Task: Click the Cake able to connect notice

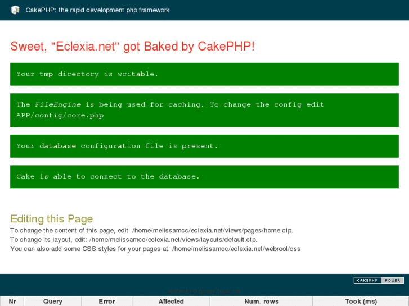Action: pyautogui.click(x=204, y=176)
